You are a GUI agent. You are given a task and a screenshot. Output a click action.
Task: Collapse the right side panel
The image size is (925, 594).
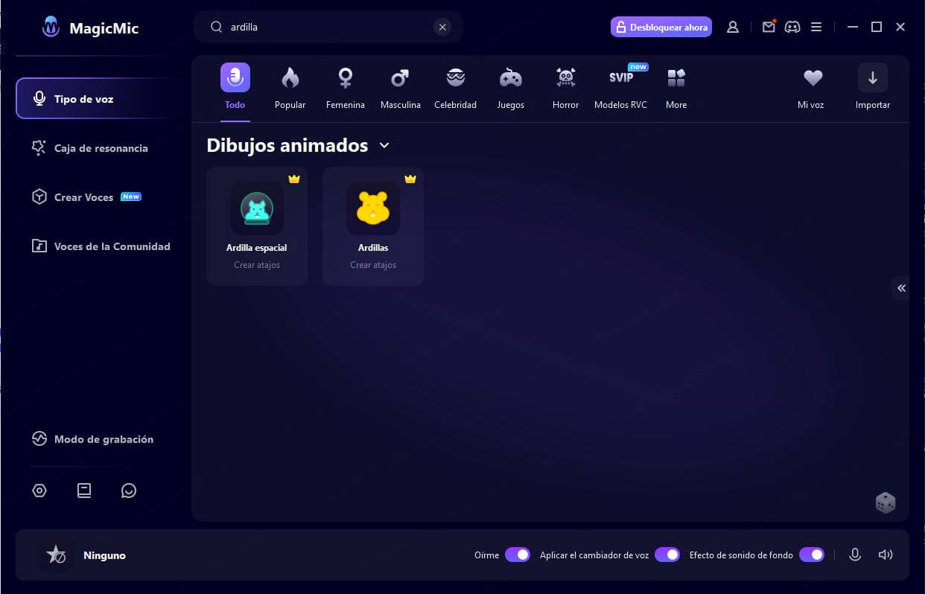pyautogui.click(x=901, y=288)
